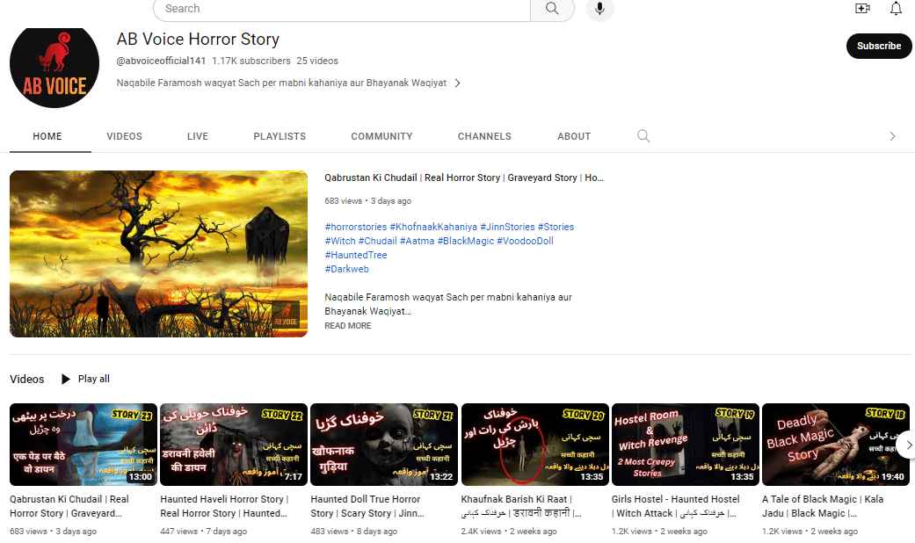915x543 pixels.
Task: Click the search magnifier button
Action: (x=552, y=9)
